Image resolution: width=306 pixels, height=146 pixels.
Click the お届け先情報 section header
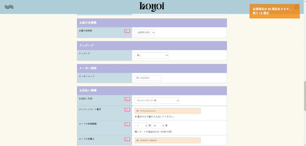(152, 23)
